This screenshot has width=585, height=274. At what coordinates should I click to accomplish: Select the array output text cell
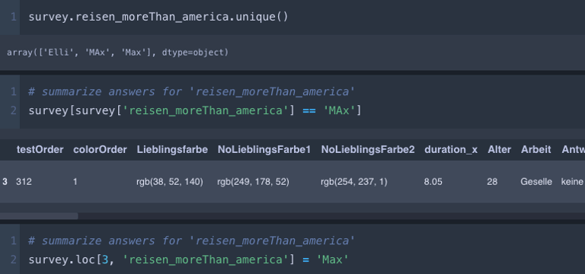(117, 53)
